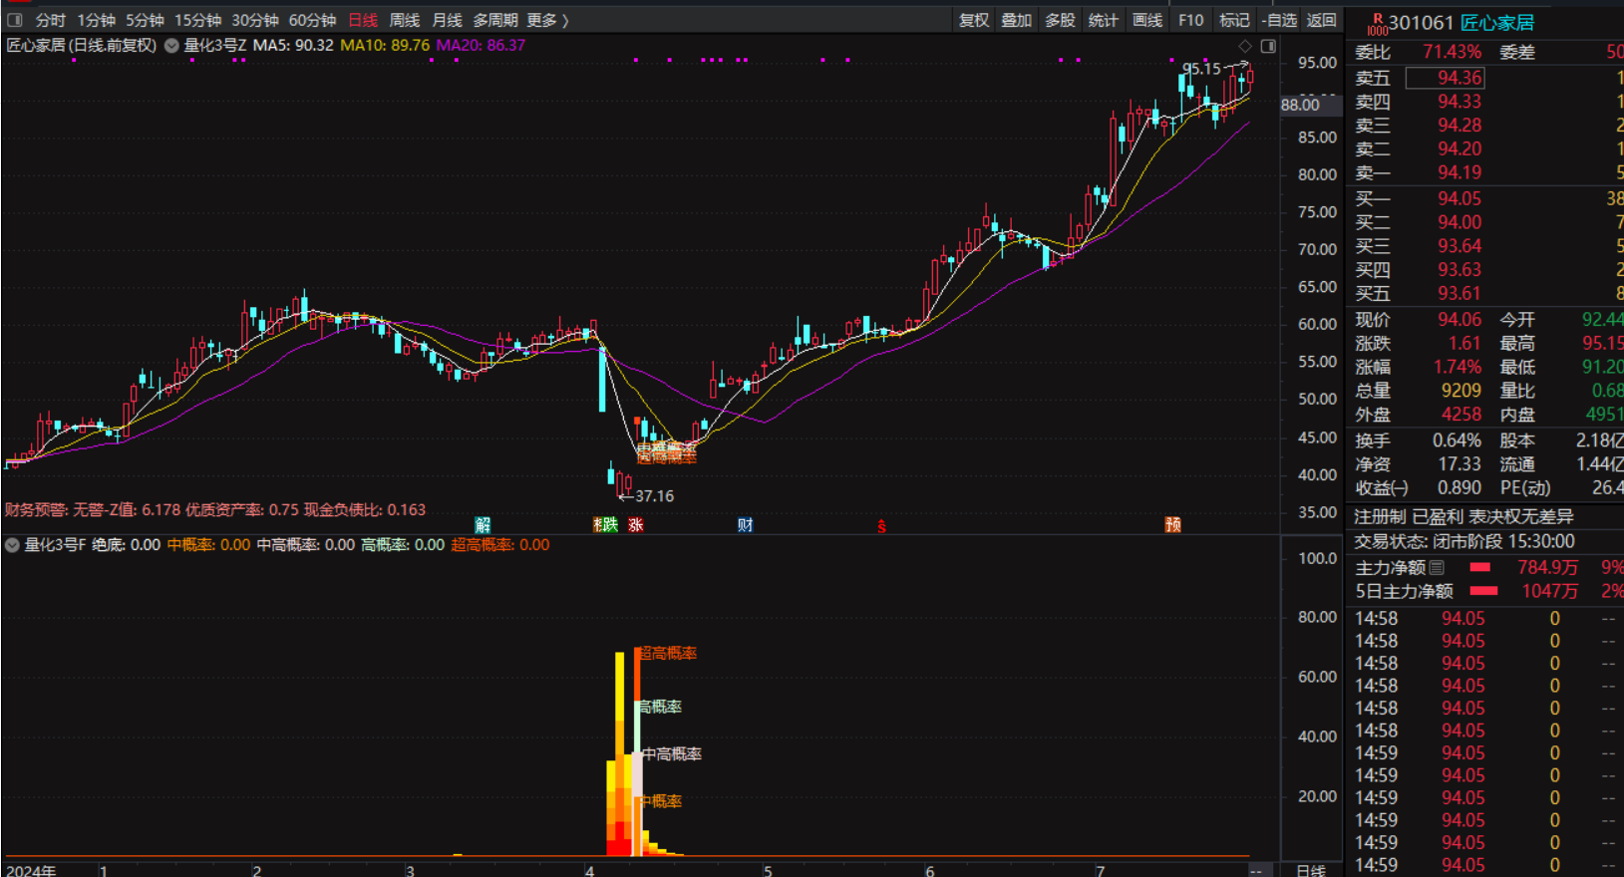Image resolution: width=1624 pixels, height=877 pixels.
Task: Toggle 自选 watchlist for this stock
Action: (x=1279, y=20)
